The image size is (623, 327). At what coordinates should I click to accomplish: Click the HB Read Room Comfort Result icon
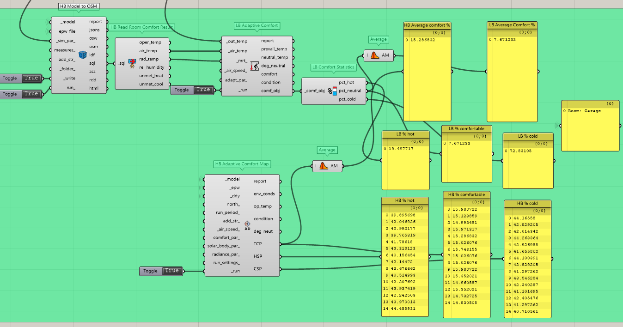(132, 63)
